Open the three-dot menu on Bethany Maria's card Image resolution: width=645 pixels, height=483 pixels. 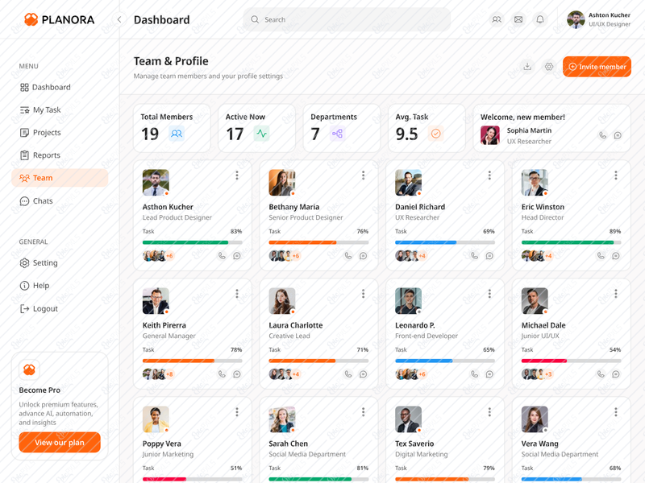pyautogui.click(x=364, y=175)
